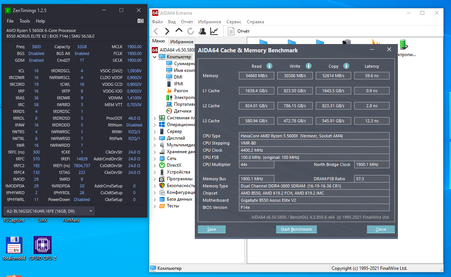This screenshot has height=277, width=451.
Task: Click the DRAM:FSB Ratio 57:3 field
Action: 372,179
